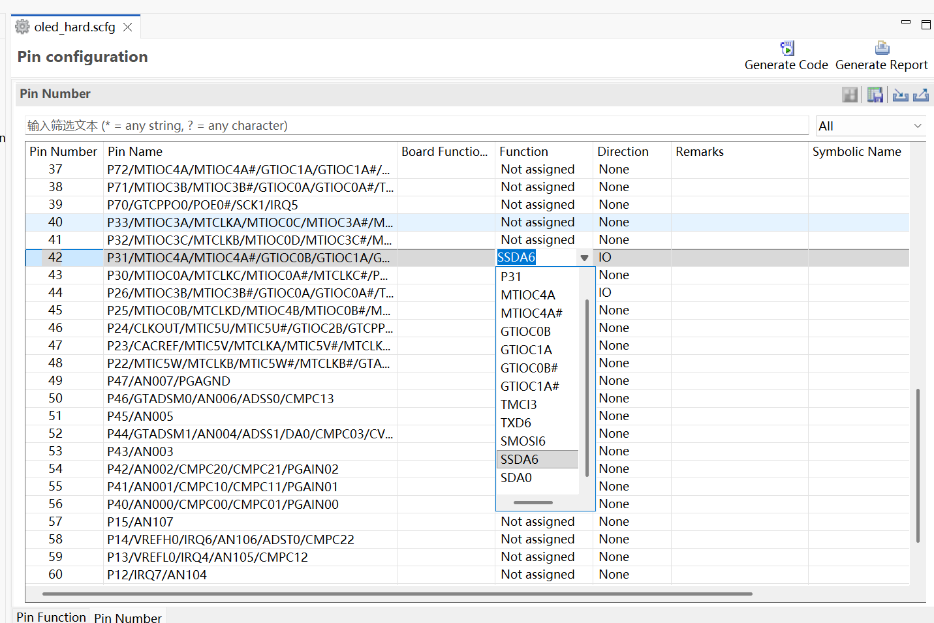Select pin row 38 P71/MTIOC3B
934x623 pixels.
[467, 187]
